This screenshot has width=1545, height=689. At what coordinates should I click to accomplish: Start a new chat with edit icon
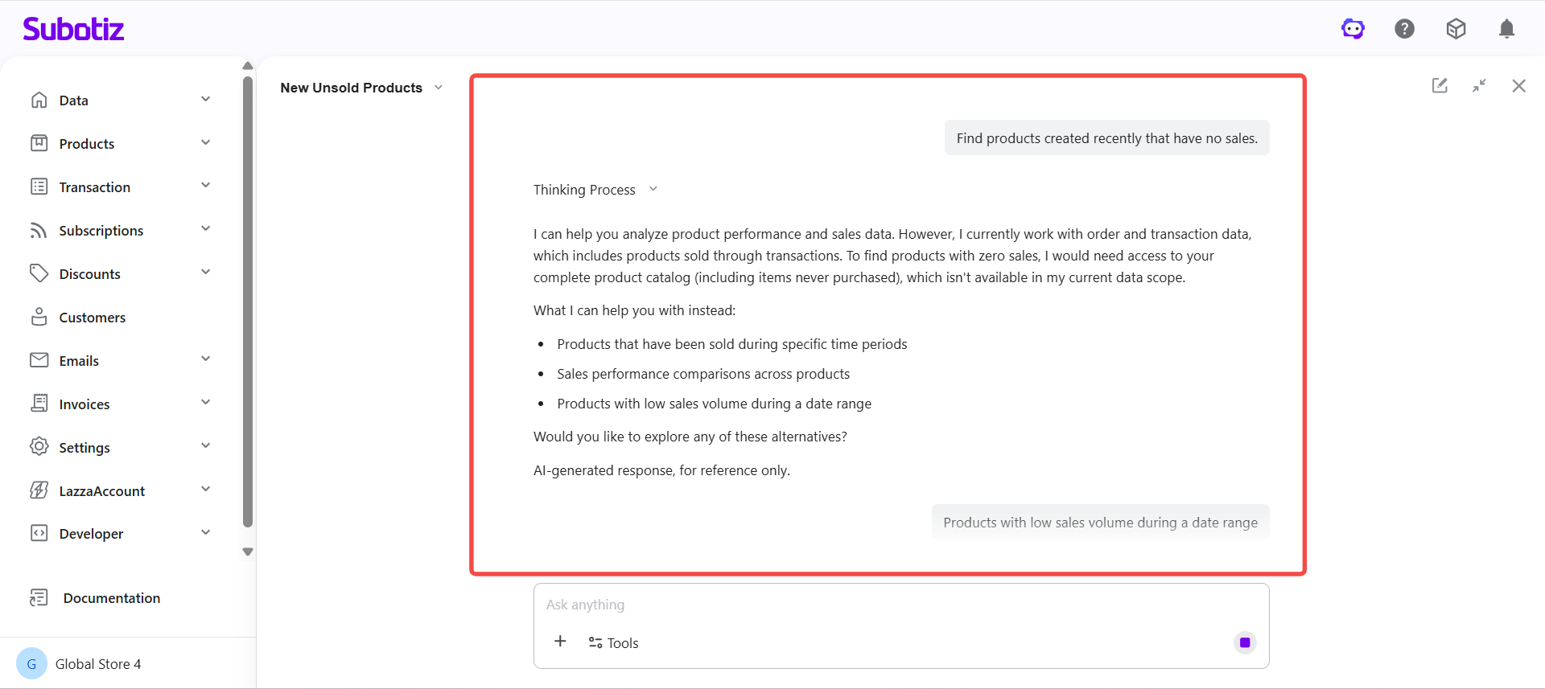(1440, 85)
